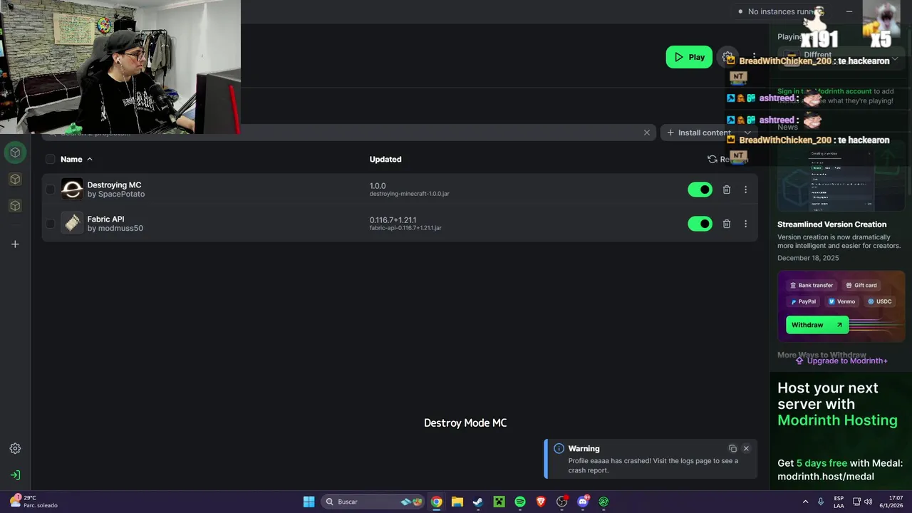Open instance settings gear beside Play
Image resolution: width=912 pixels, height=513 pixels.
[727, 57]
